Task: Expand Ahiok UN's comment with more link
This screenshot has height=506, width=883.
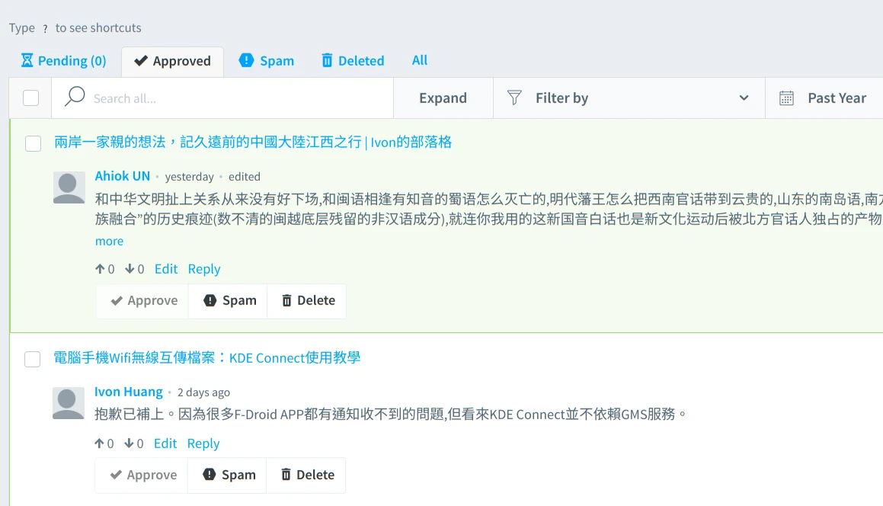Action: point(109,241)
